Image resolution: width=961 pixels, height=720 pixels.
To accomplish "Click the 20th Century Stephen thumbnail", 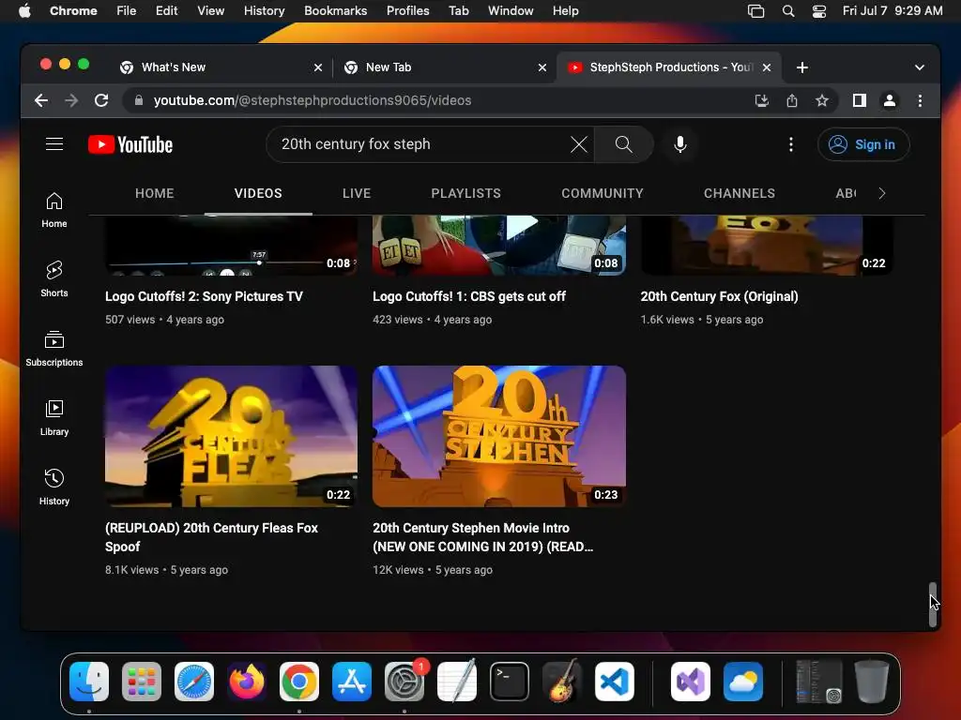I will [x=499, y=436].
